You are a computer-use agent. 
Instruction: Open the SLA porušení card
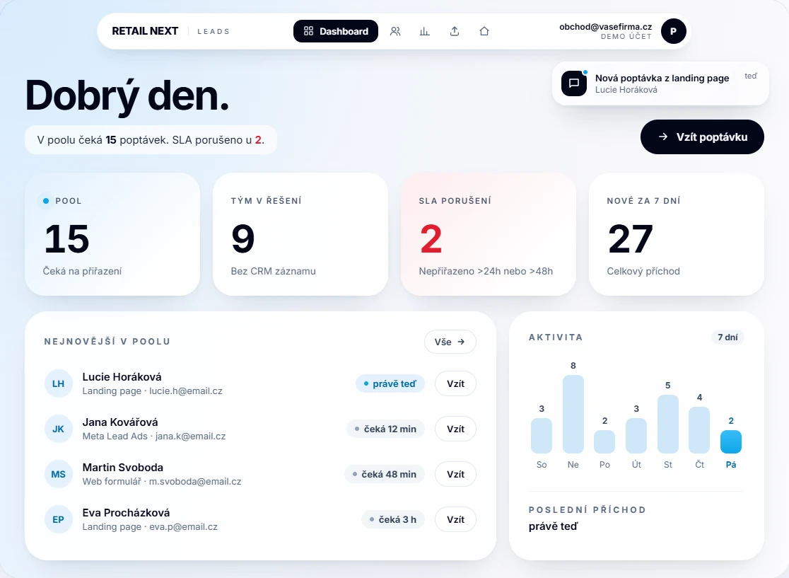click(x=488, y=234)
